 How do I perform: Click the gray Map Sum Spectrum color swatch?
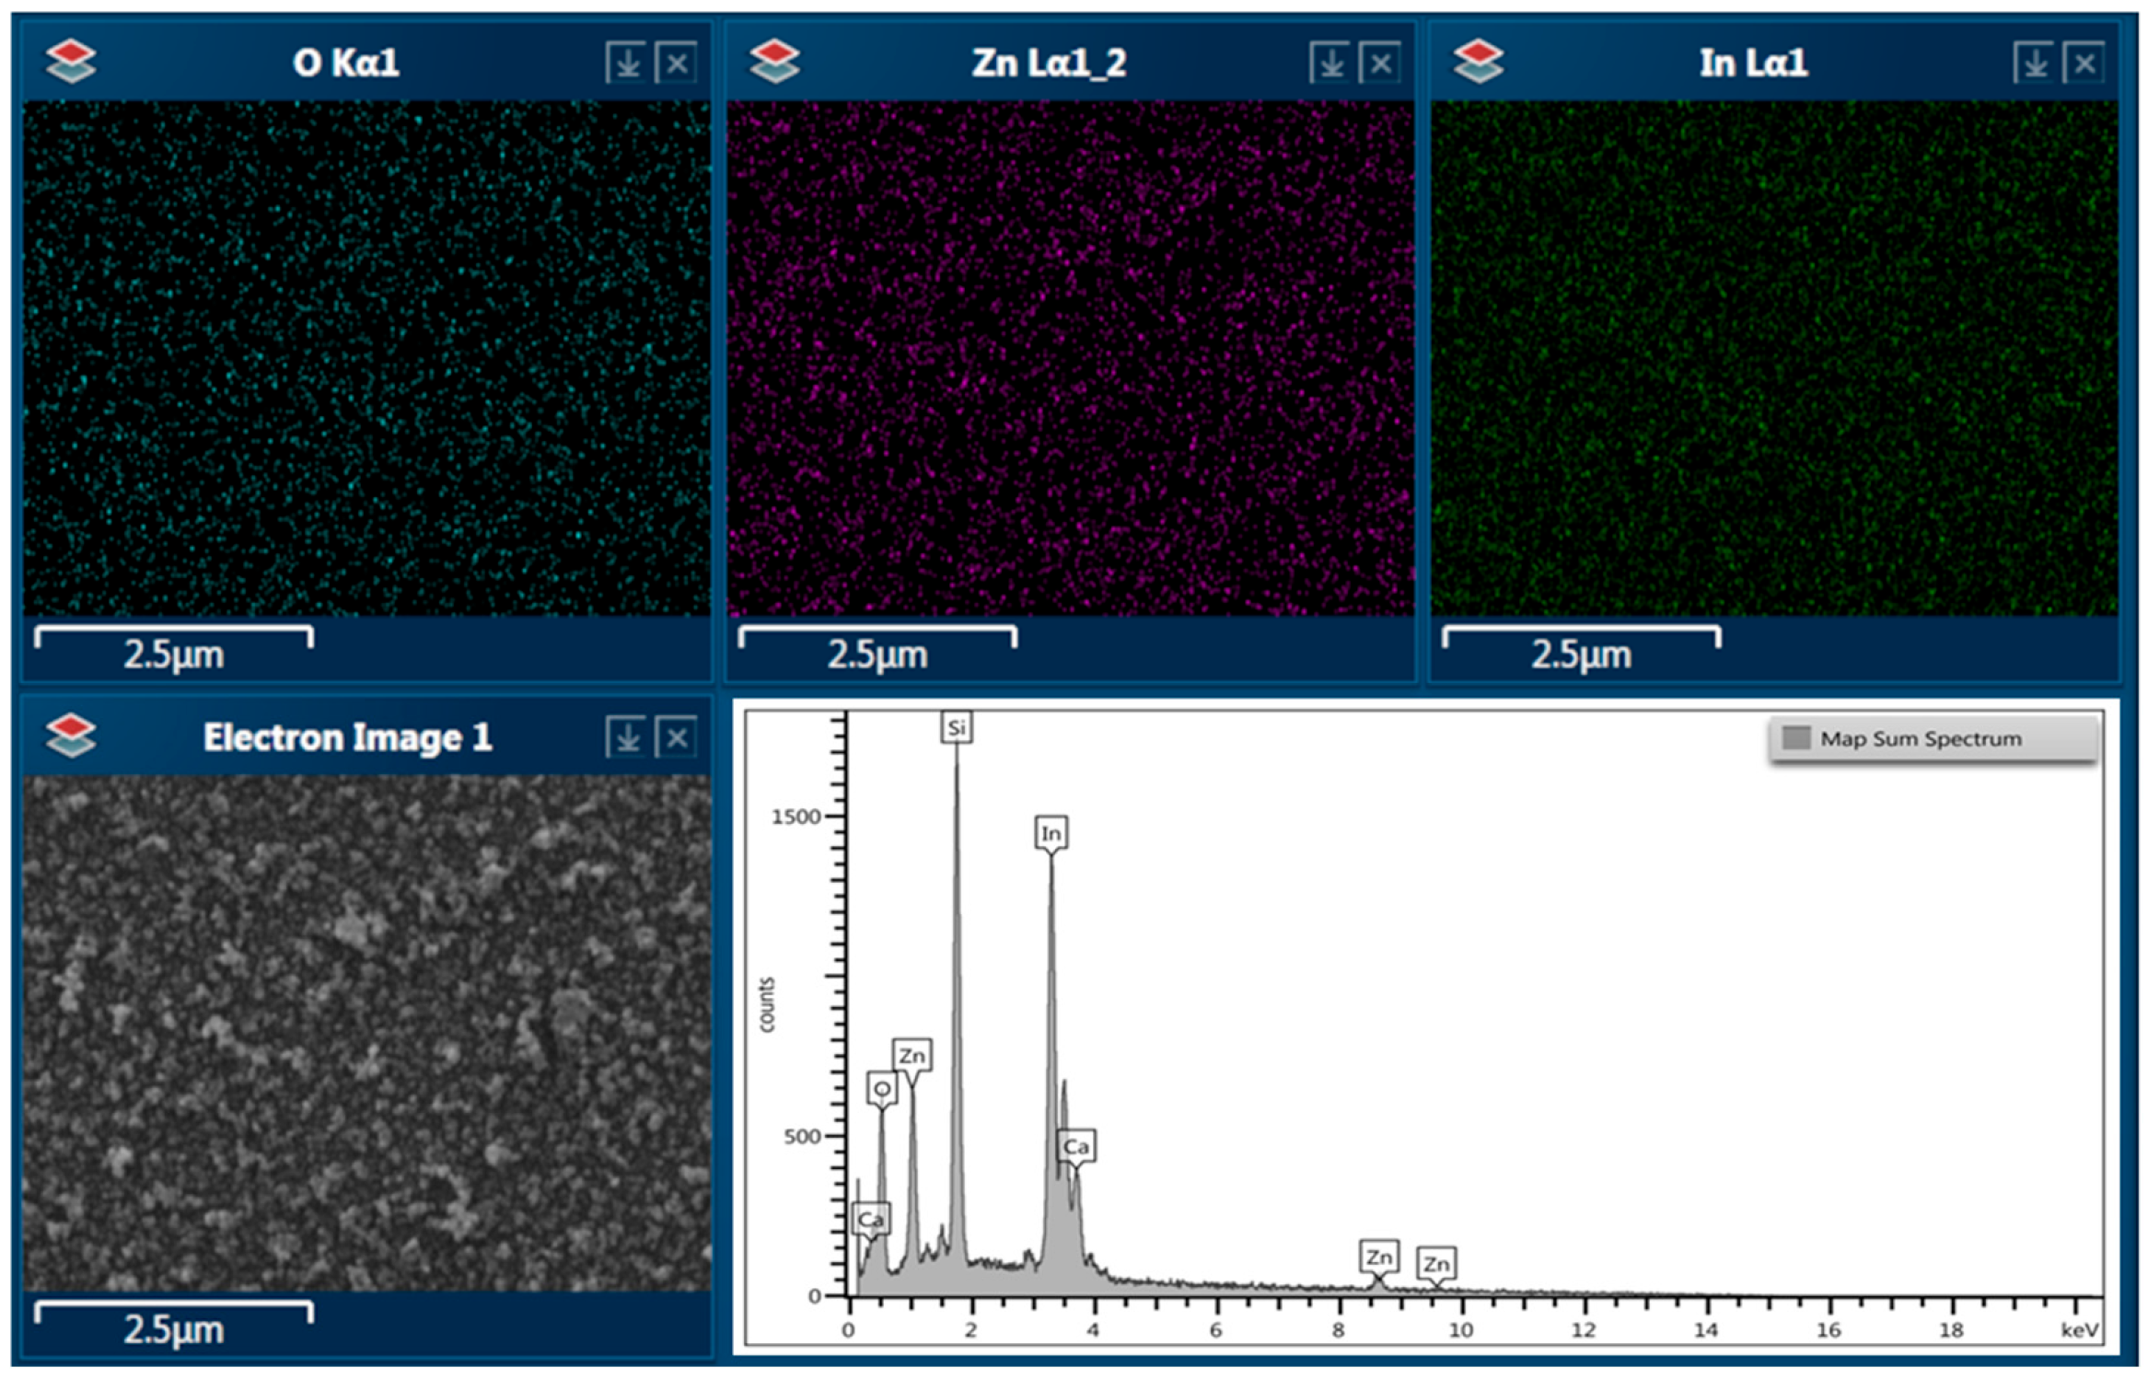pyautogui.click(x=1796, y=738)
